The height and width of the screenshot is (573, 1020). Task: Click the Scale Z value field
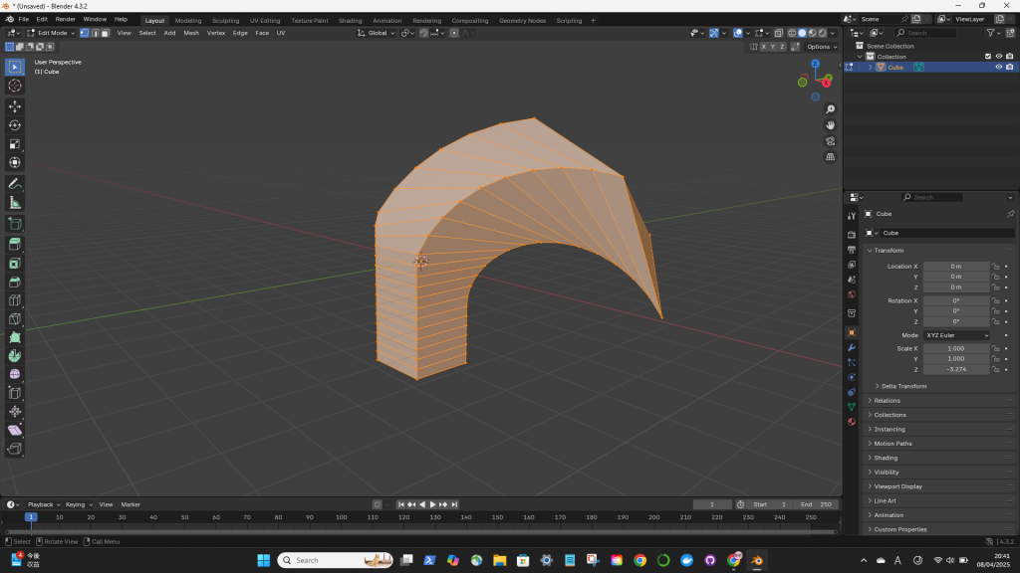tap(956, 369)
